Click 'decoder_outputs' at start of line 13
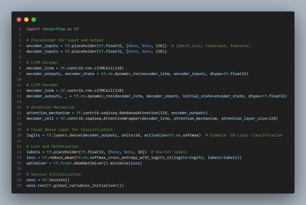 tap(43, 96)
